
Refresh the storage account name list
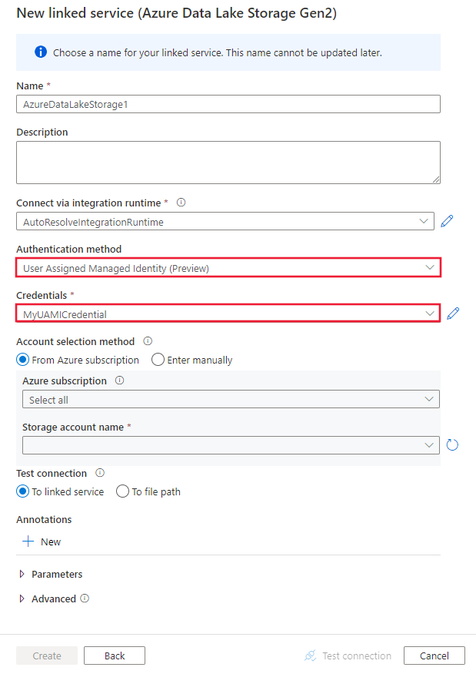(x=452, y=444)
